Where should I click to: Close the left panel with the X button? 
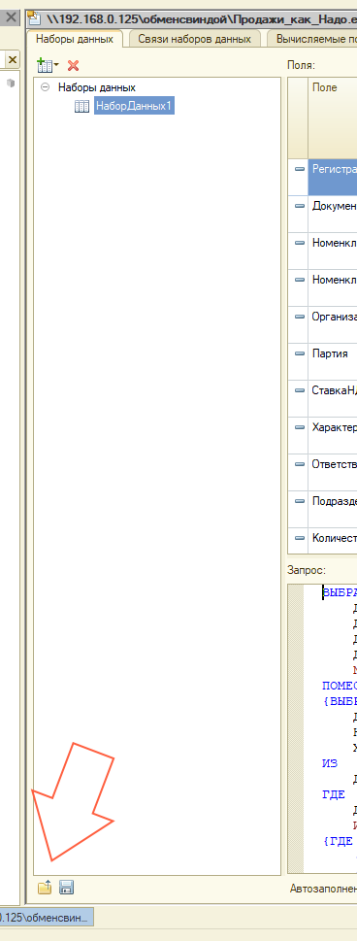pos(12,59)
